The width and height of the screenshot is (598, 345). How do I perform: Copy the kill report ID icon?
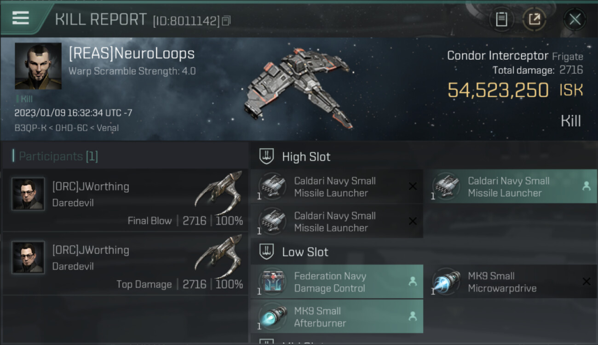226,21
